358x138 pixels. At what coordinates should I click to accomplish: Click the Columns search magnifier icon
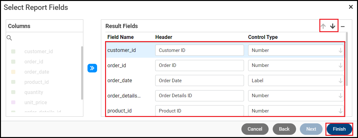[9, 38]
